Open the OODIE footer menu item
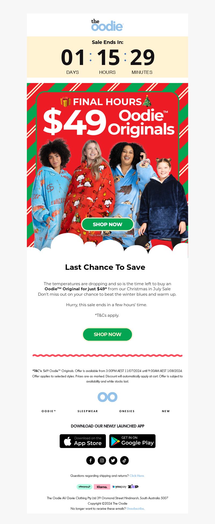 [x=49, y=411]
